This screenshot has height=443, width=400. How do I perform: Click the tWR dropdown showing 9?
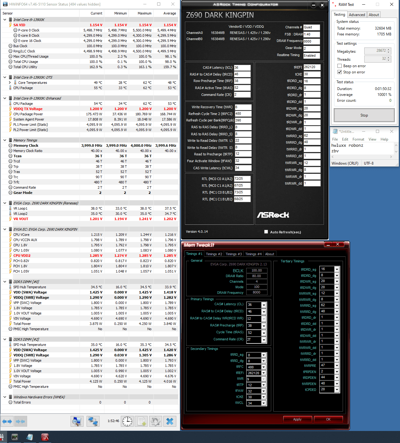tap(264, 379)
